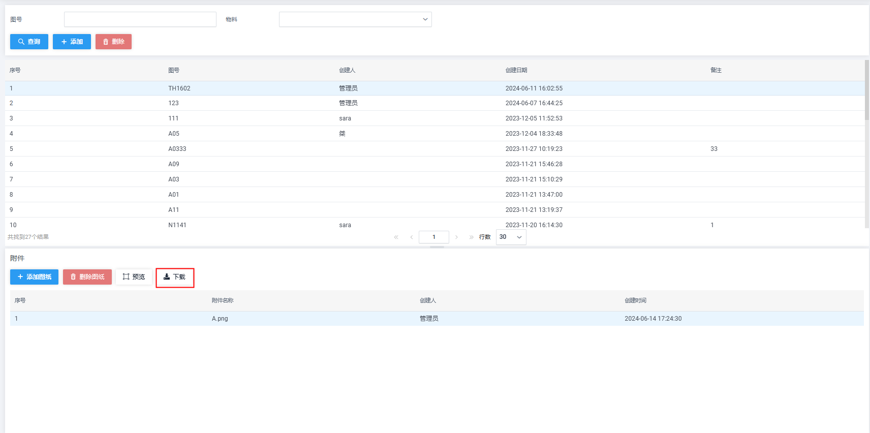Go to the first page of results
The image size is (870, 433).
(x=396, y=237)
